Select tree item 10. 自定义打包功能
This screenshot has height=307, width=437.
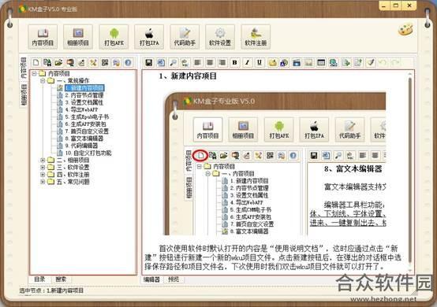[x=88, y=153]
